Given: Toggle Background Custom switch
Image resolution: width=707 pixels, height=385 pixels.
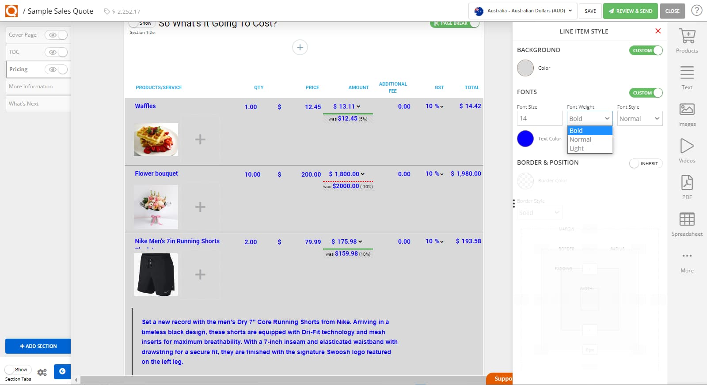Looking at the screenshot, I should (x=646, y=50).
